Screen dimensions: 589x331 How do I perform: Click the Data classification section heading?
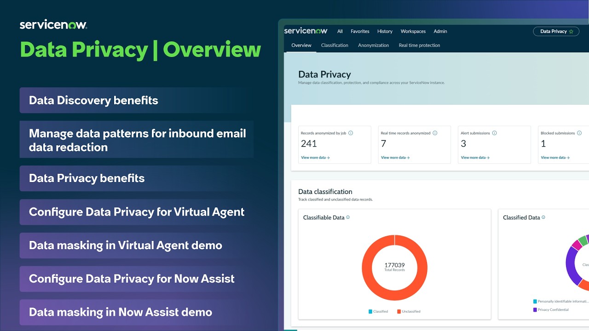pos(325,192)
